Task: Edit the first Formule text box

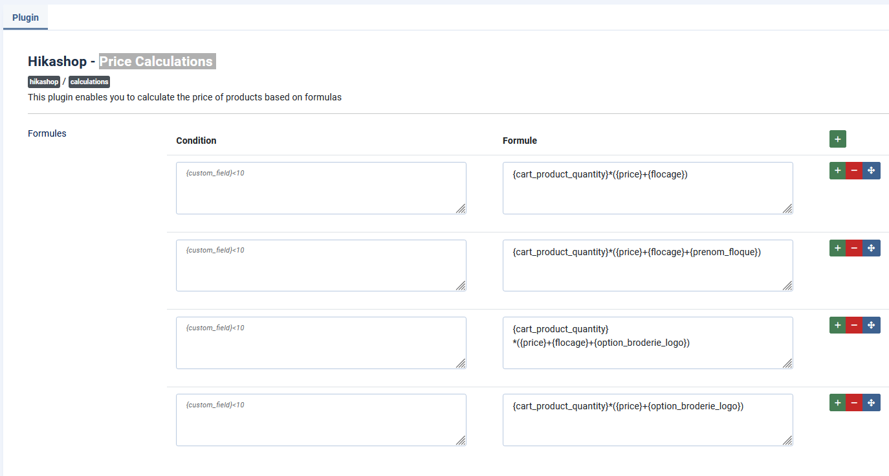Action: 647,188
